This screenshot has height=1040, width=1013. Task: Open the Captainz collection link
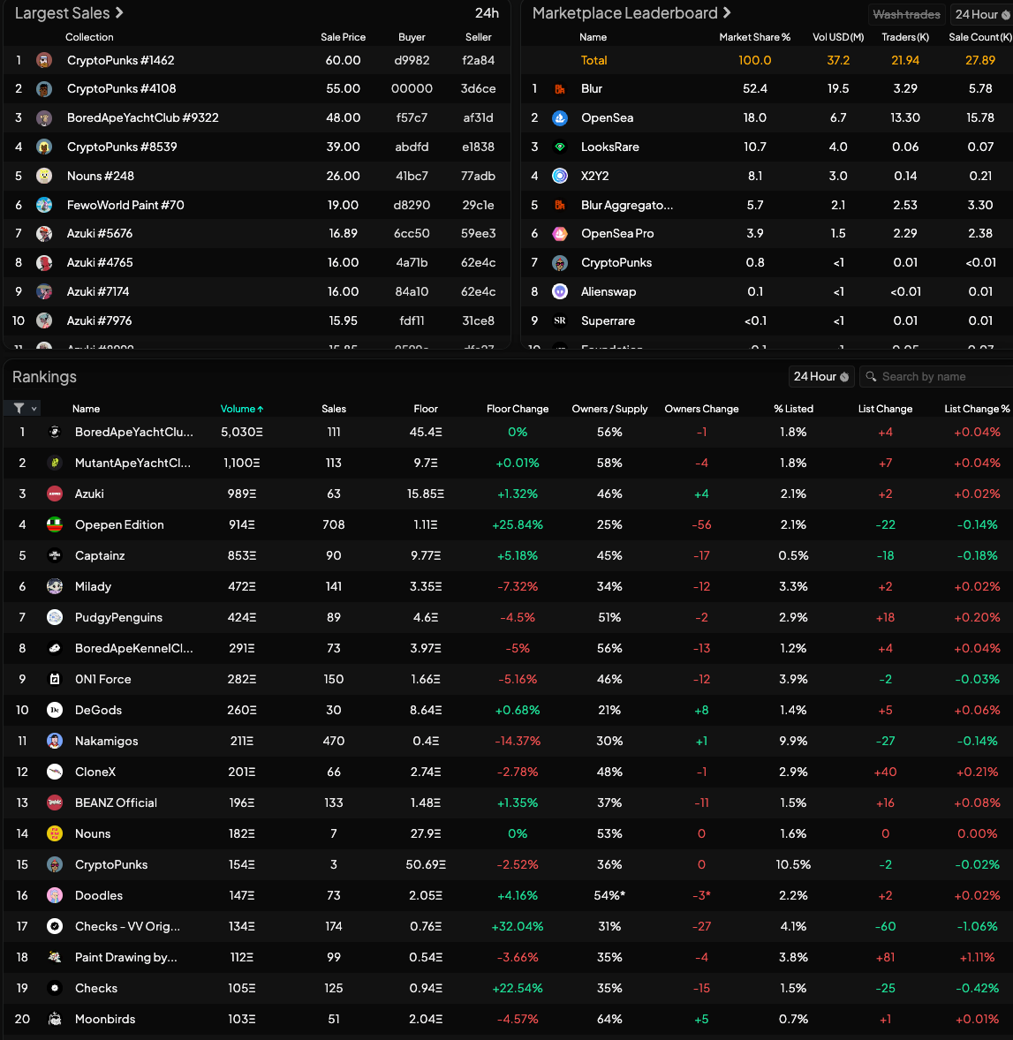100,556
